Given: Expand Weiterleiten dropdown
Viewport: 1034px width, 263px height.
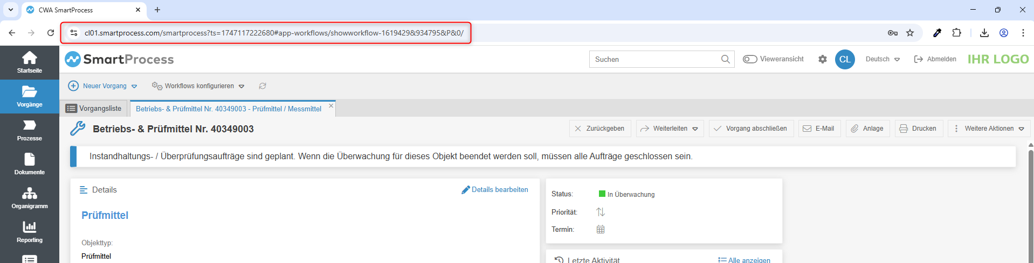Looking at the screenshot, I should (695, 129).
